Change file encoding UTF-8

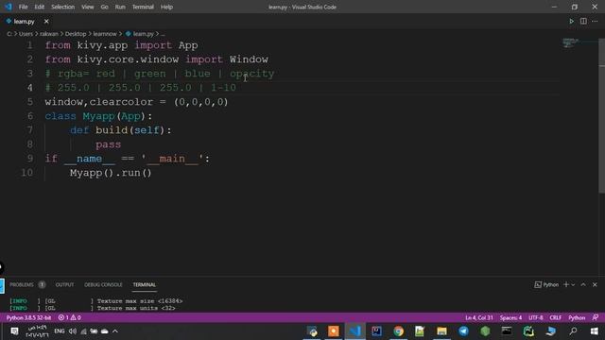click(x=536, y=318)
